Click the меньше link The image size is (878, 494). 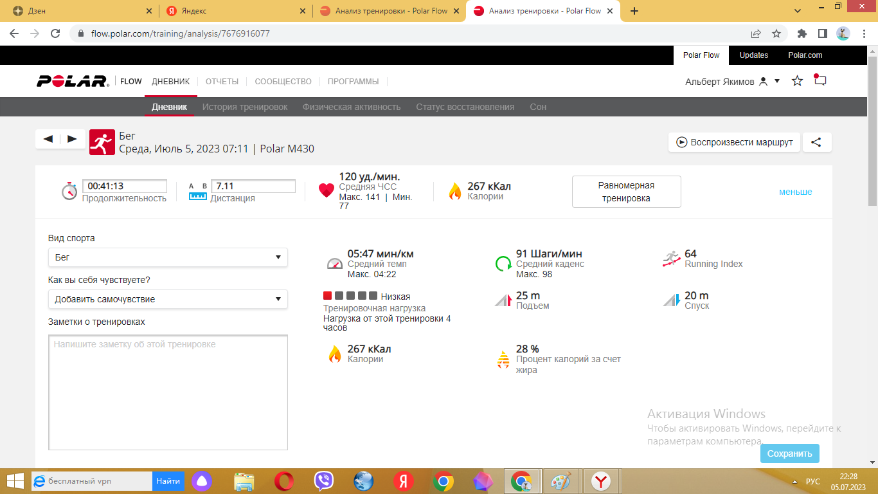796,192
